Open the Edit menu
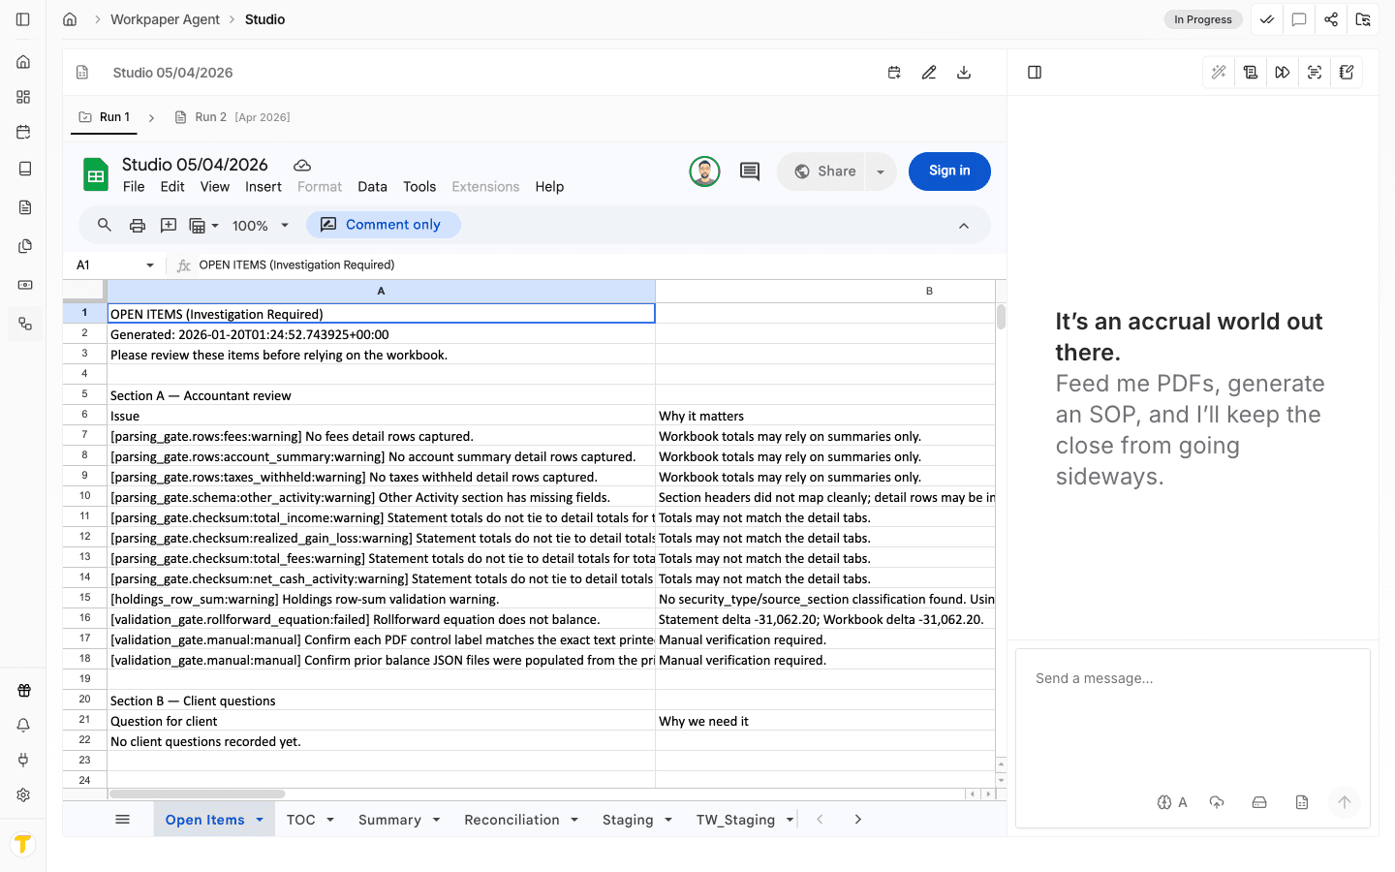Screen dimensions: 1395x872 pyautogui.click(x=172, y=187)
